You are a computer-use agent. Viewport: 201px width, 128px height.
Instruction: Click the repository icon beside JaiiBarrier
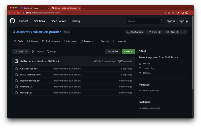14,32
